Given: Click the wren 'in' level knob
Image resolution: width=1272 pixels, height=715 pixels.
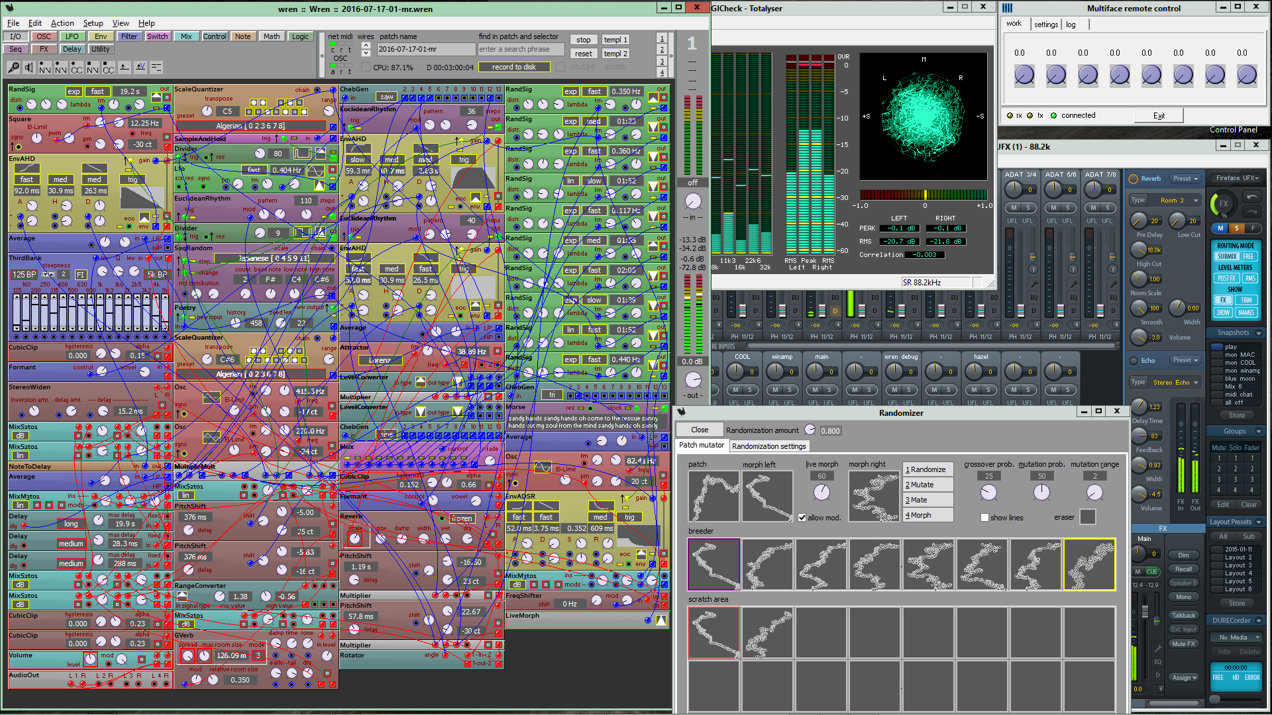Looking at the screenshot, I should [x=693, y=201].
